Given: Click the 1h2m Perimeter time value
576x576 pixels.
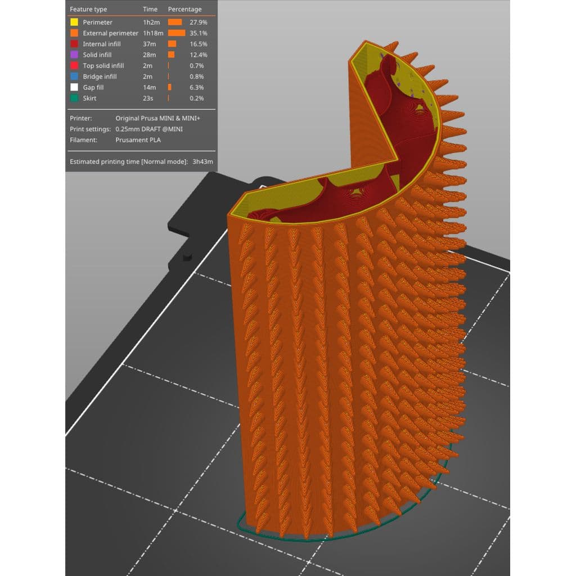Looking at the screenshot, I should click(151, 22).
